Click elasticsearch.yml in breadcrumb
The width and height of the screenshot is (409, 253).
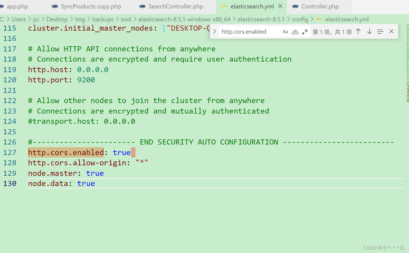[x=347, y=19]
